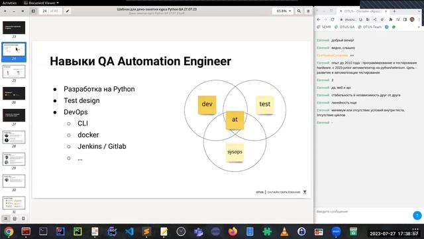Open OTUS QA bookmark

tap(344, 27)
